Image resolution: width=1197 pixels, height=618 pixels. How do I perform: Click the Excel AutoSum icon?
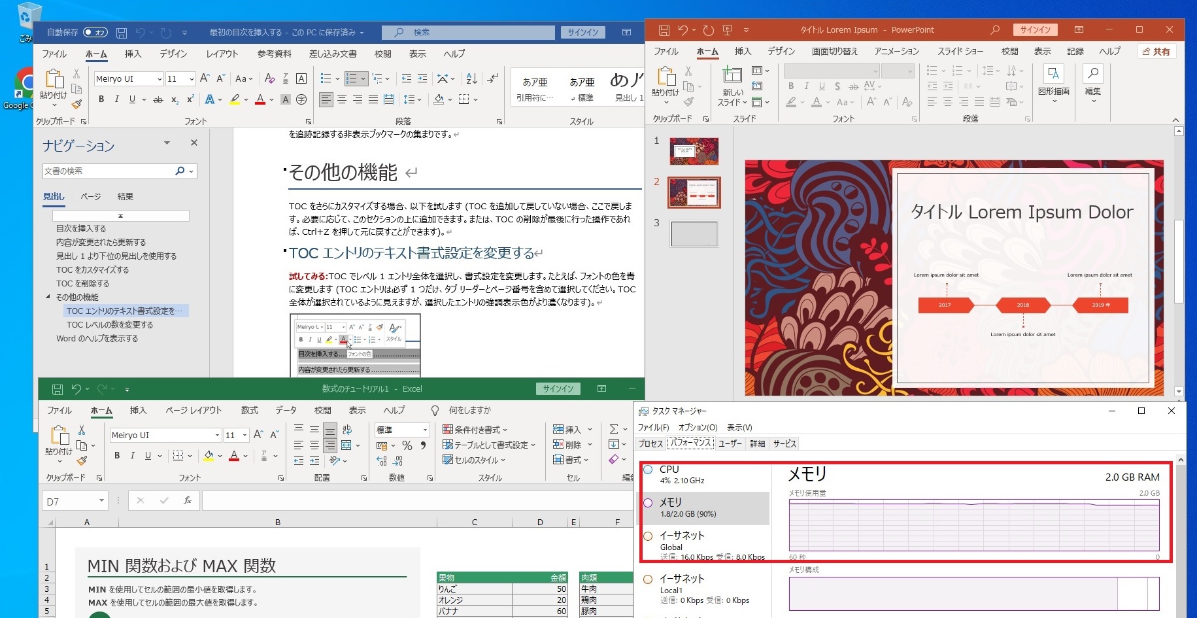(613, 429)
